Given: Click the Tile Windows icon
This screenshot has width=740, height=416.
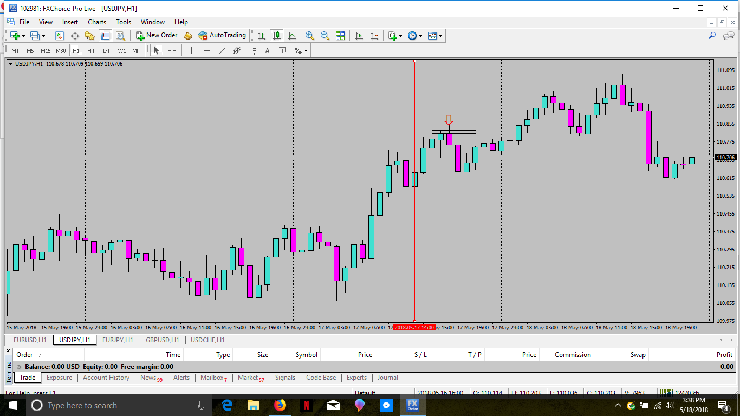Looking at the screenshot, I should (x=340, y=36).
